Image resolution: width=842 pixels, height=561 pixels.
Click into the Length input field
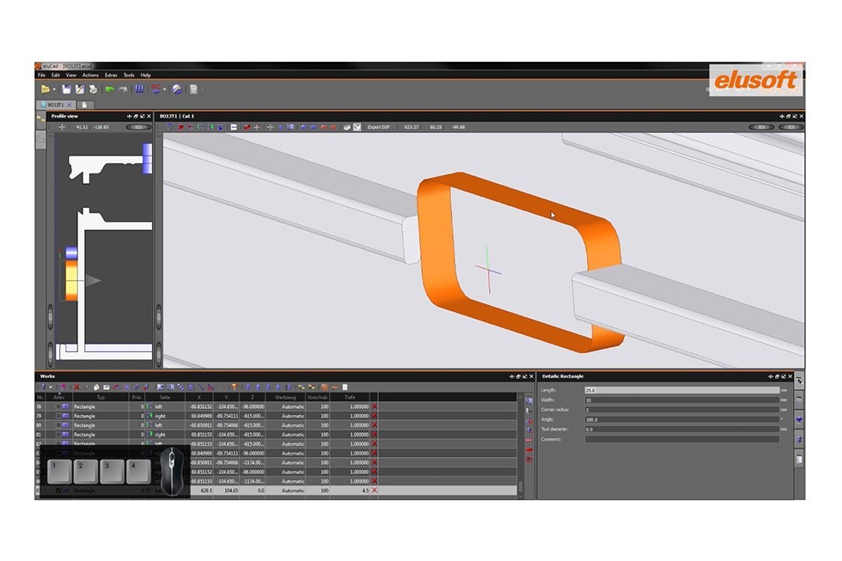[681, 390]
